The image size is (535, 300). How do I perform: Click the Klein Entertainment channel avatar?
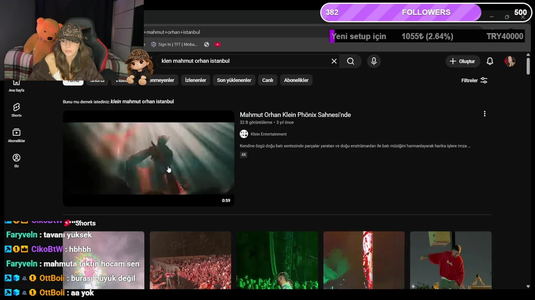[244, 134]
